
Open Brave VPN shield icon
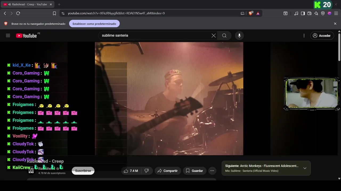click(x=323, y=13)
